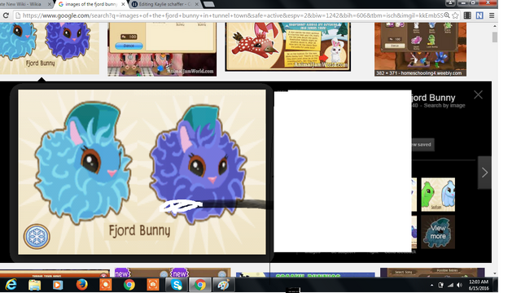This screenshot has height=293, width=521.
Task: Click the film strip extension icon
Action: point(467,15)
